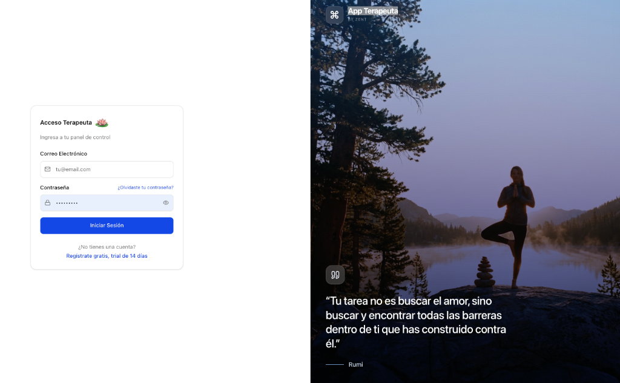
Task: Click the BY ZENT subtitle under the app name
Action: pos(357,19)
